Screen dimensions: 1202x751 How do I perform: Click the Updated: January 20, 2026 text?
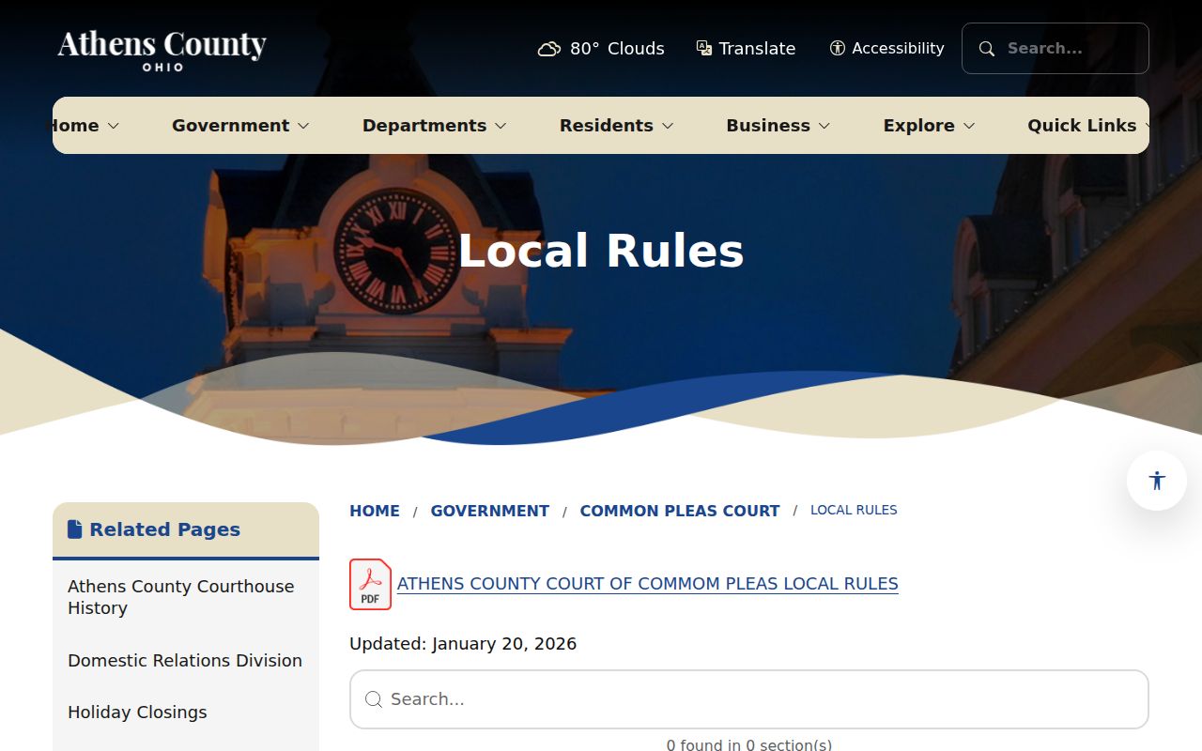click(x=463, y=644)
